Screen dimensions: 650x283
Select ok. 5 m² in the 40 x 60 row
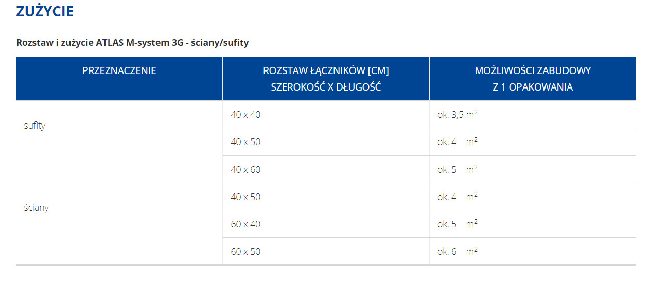[x=458, y=169]
